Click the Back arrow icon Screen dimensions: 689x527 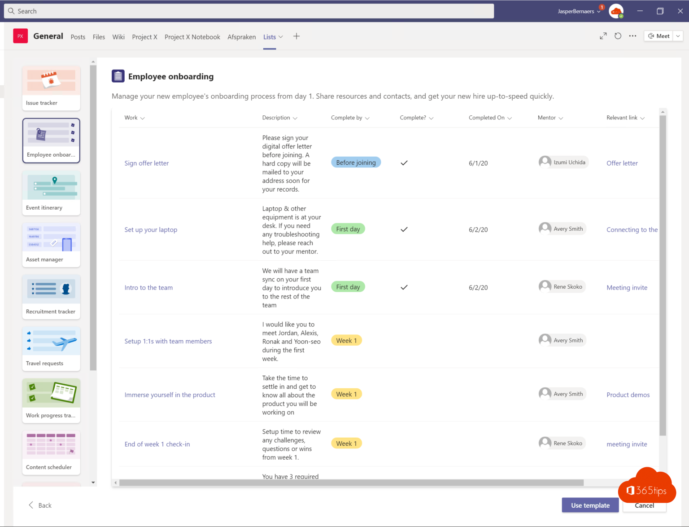[x=31, y=505]
